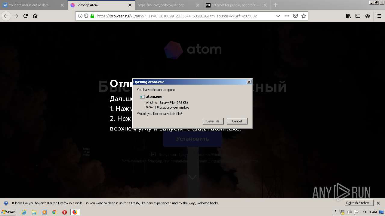Close the Opening atom.exe dialog

(x=249, y=82)
